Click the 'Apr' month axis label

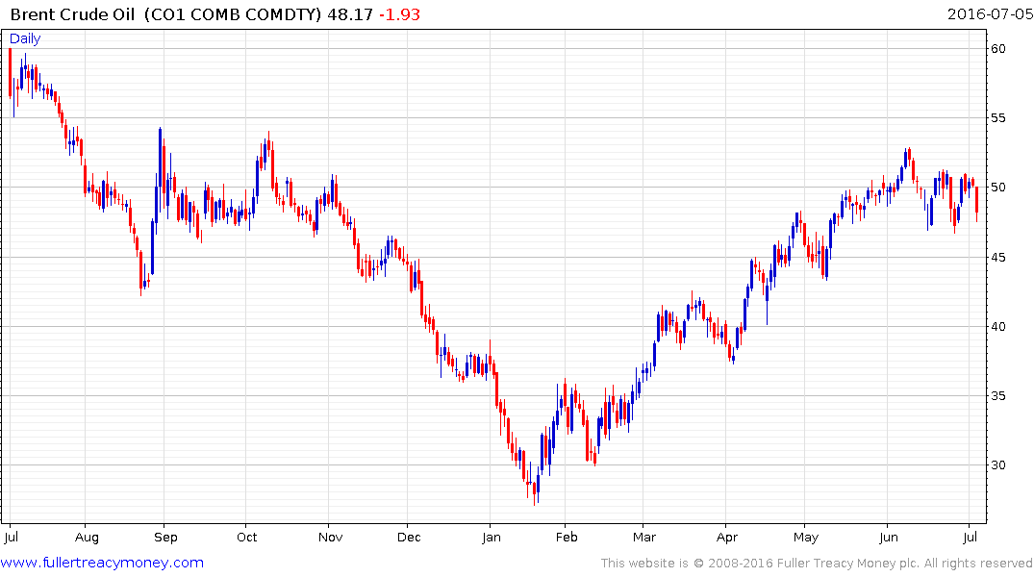pyautogui.click(x=727, y=538)
